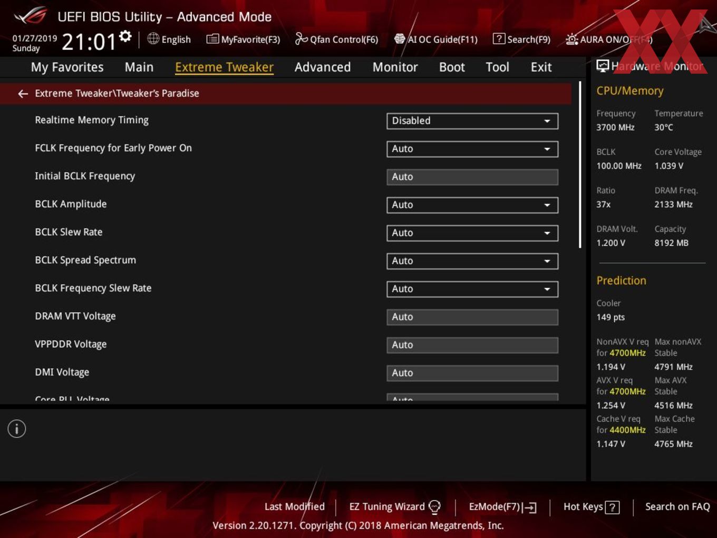Click the BCLK Amplitude label

pyautogui.click(x=71, y=204)
